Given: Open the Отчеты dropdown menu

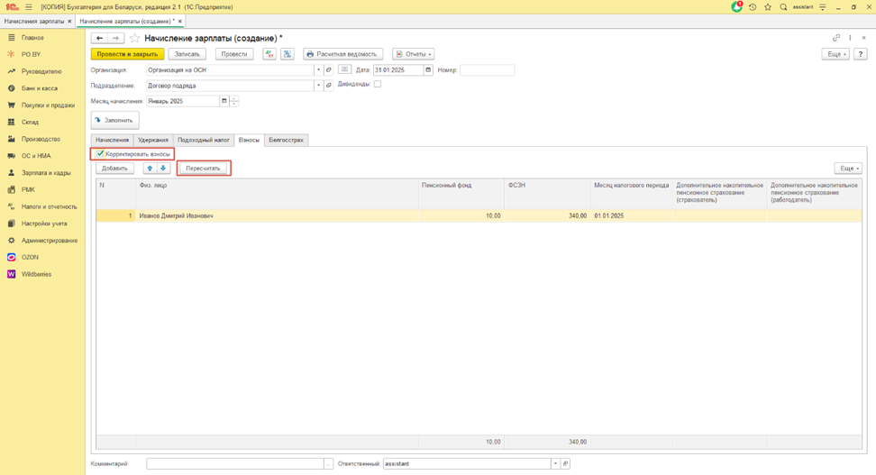Looking at the screenshot, I should pyautogui.click(x=414, y=54).
